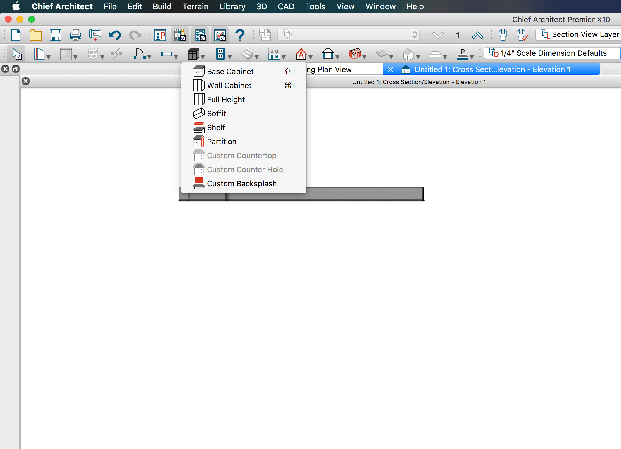Select the Door tool icon
This screenshot has width=621, height=449.
point(139,54)
